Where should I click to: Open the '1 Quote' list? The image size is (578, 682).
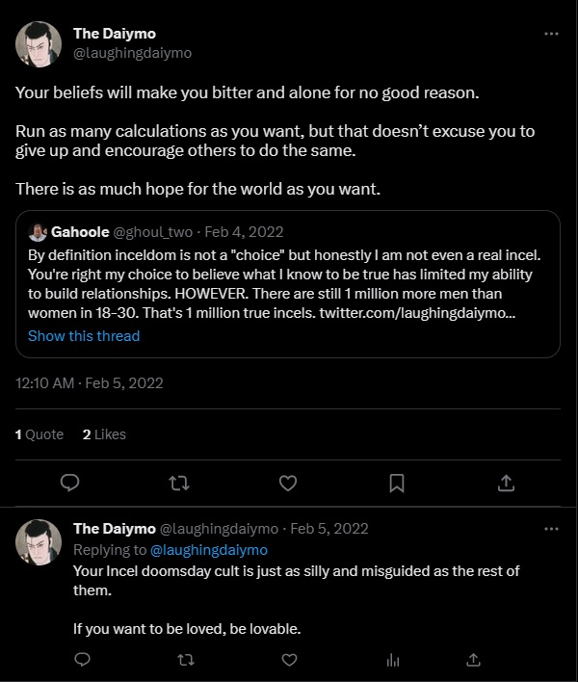(39, 434)
